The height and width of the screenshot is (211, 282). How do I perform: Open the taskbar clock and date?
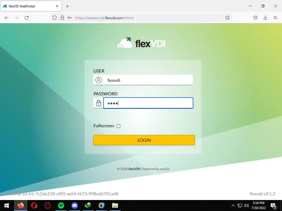tap(258, 206)
